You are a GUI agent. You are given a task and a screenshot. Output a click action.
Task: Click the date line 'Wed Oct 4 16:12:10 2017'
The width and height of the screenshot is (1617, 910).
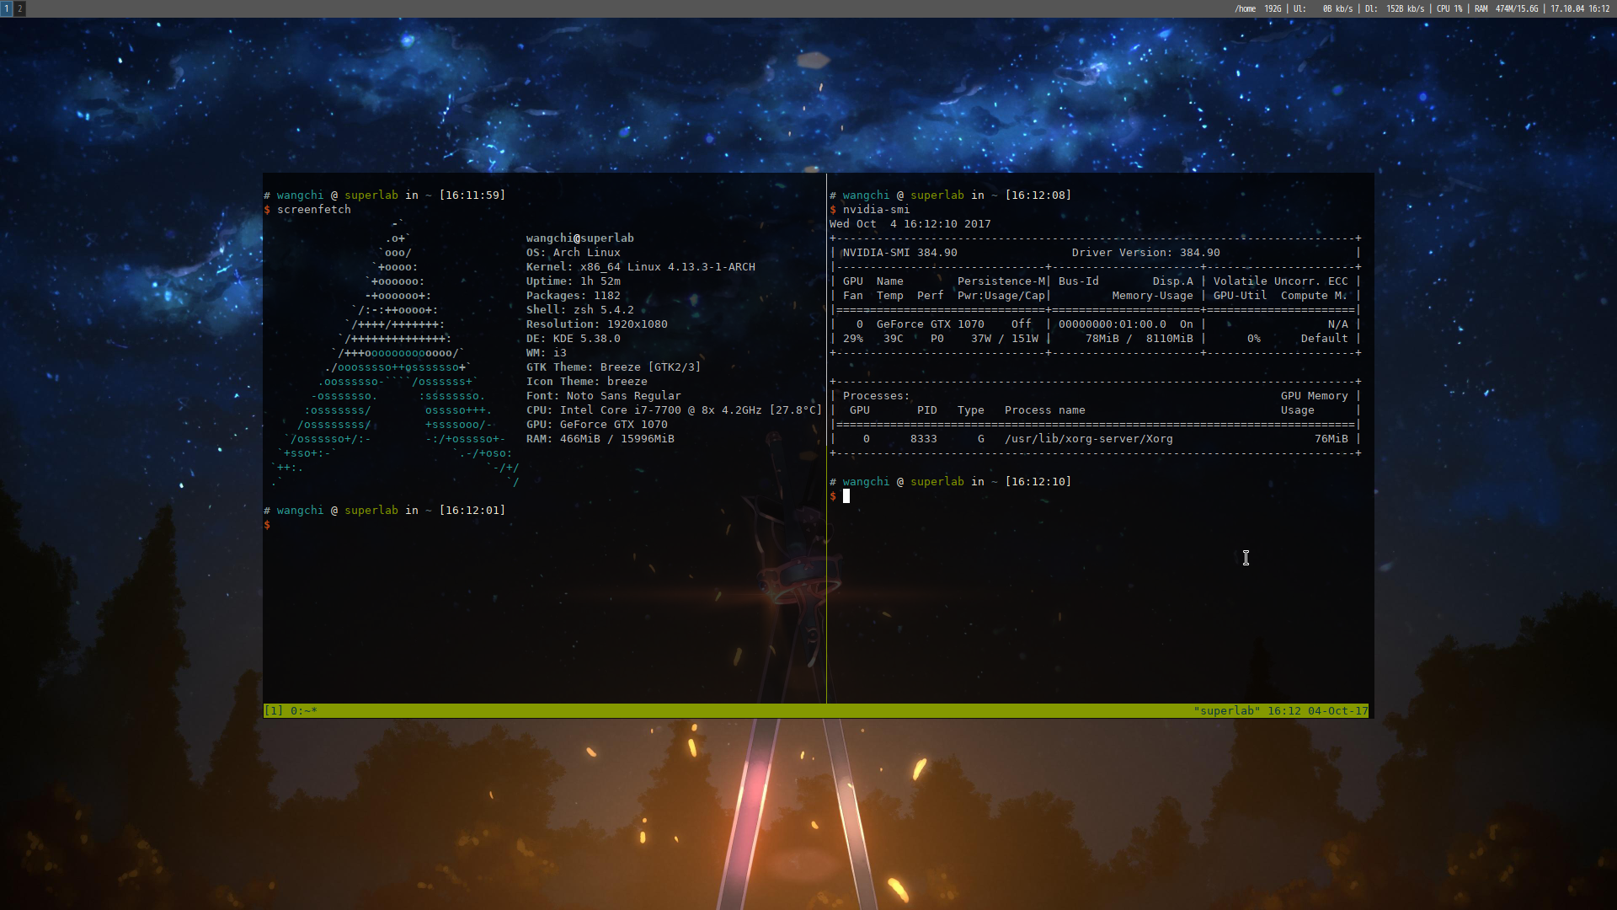(x=910, y=224)
